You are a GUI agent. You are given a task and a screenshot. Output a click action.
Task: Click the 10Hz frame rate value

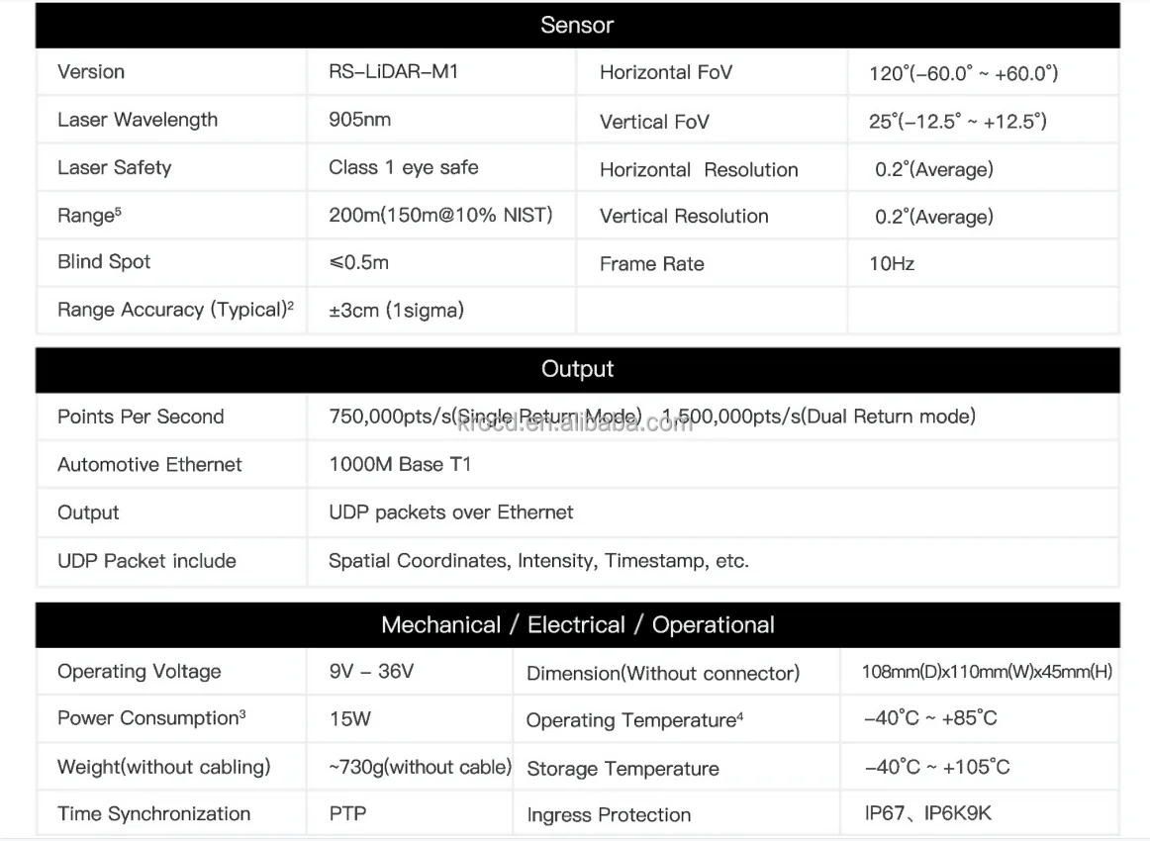892,264
